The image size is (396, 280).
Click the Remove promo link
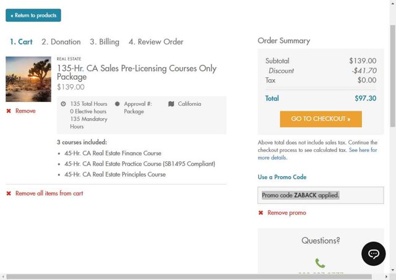tap(286, 213)
